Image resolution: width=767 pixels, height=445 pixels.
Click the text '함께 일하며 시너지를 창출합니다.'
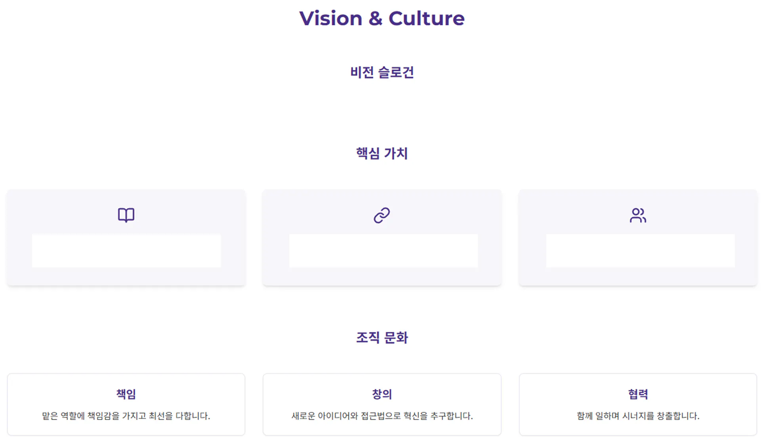638,416
